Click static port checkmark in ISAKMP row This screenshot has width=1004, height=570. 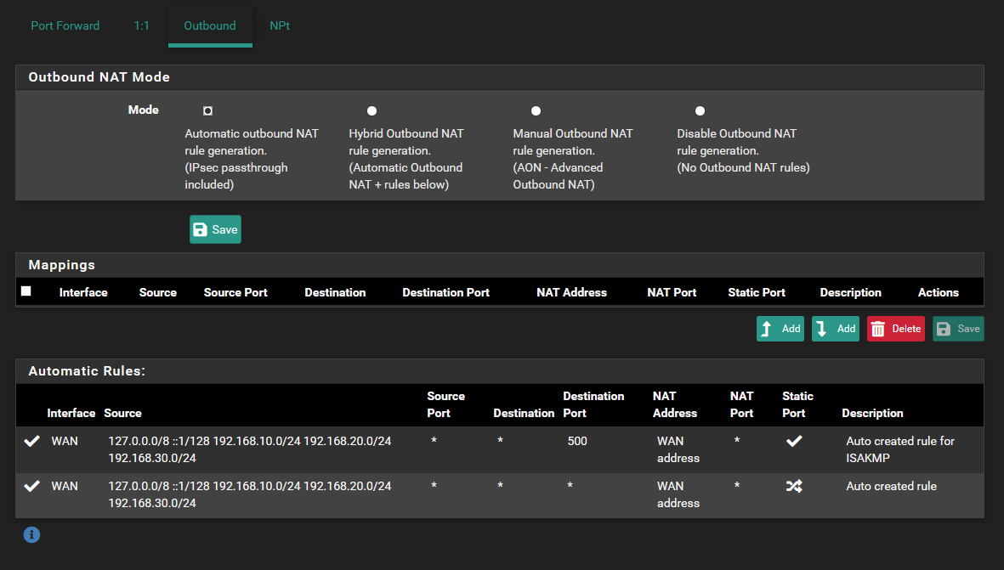point(794,441)
